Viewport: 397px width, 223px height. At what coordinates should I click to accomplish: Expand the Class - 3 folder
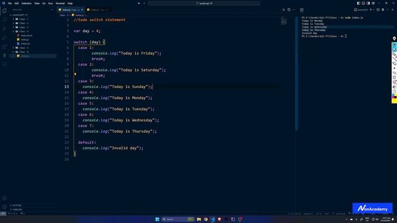24,27
